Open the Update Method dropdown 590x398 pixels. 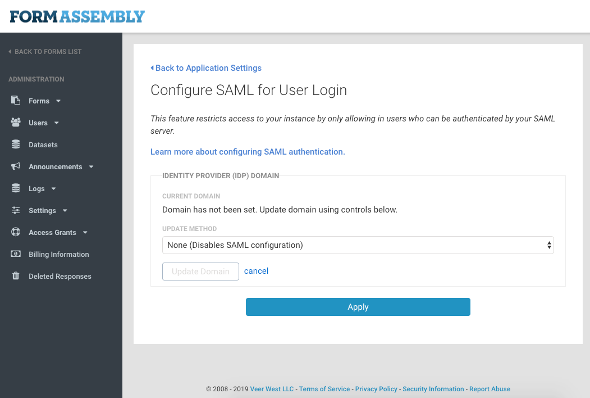(358, 245)
